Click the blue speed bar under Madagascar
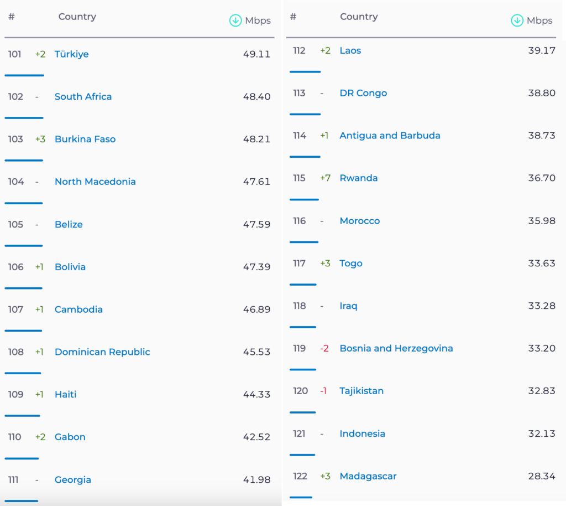The image size is (566, 506). [301, 497]
